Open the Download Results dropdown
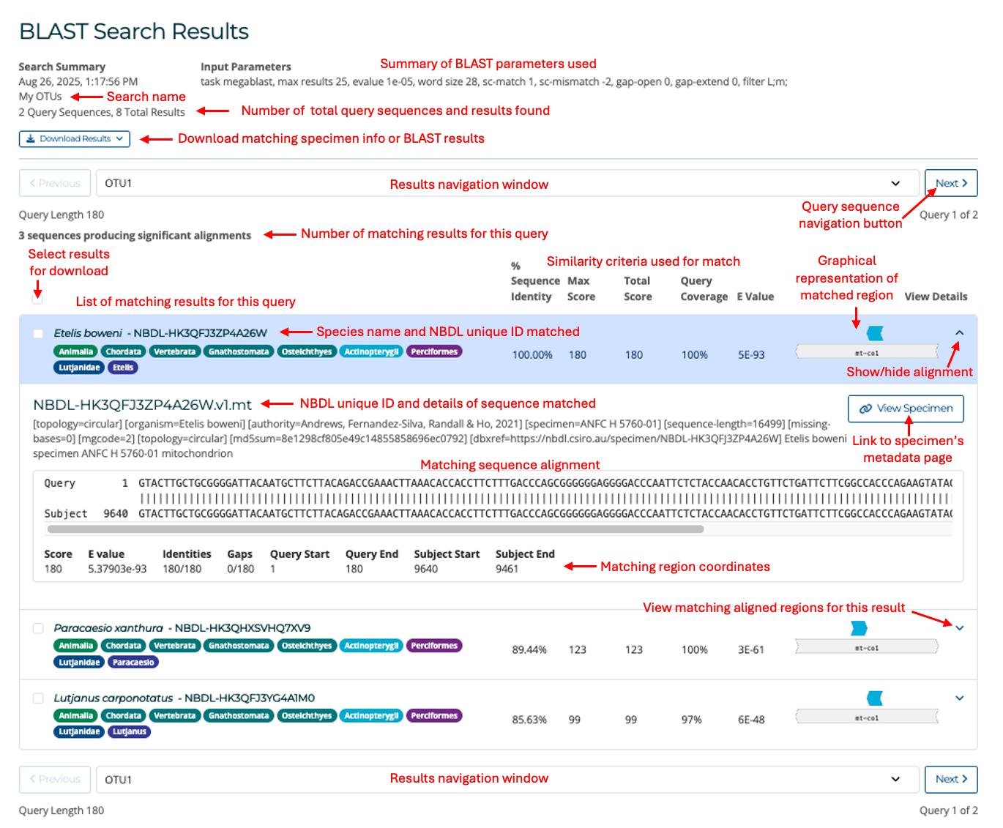Image resolution: width=1003 pixels, height=828 pixels. pyautogui.click(x=75, y=139)
